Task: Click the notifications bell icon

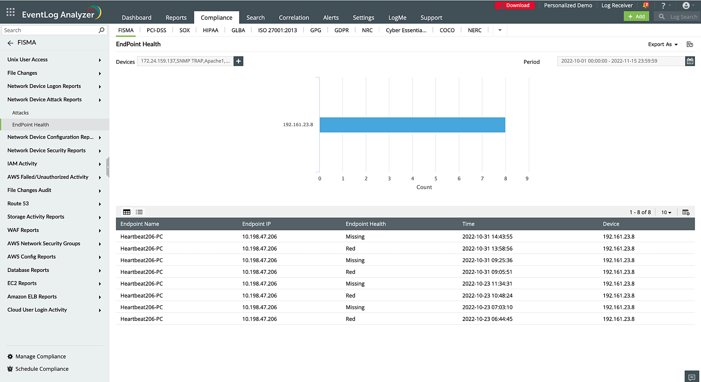Action: tap(645, 5)
